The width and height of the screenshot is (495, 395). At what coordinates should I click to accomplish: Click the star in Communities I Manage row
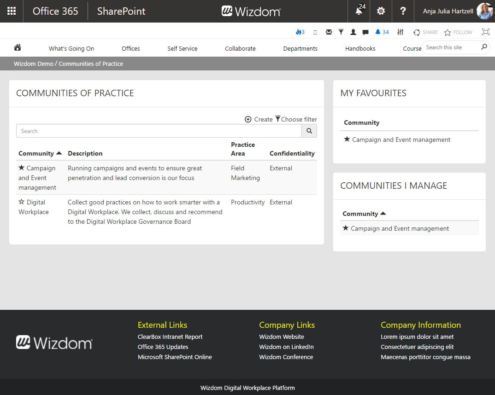coord(346,228)
